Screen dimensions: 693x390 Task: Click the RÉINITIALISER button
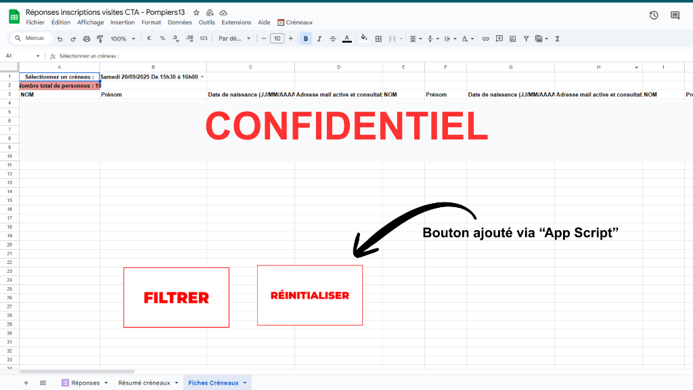tap(310, 295)
